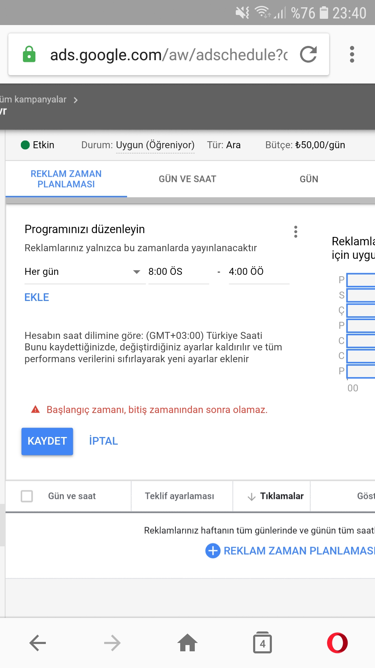375x668 pixels.
Task: Open the Opera logo menu
Action: coord(337,643)
